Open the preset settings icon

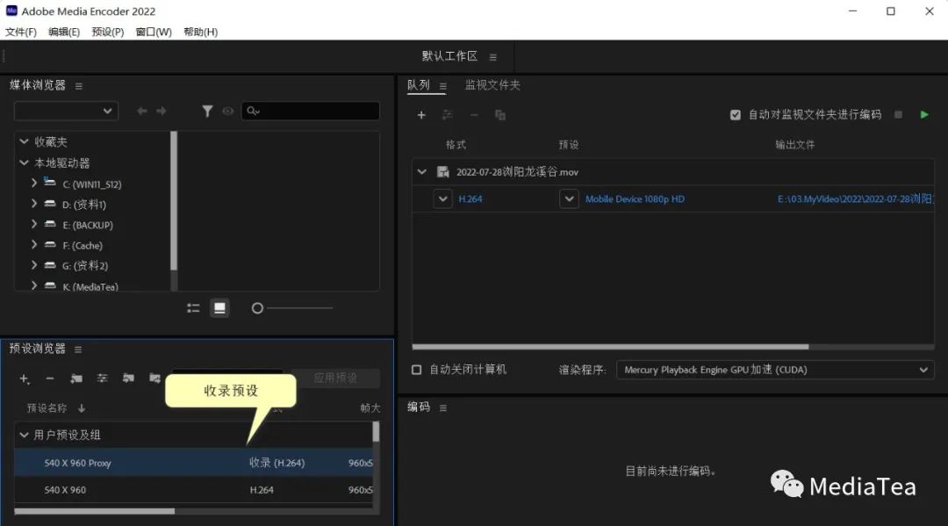pos(102,378)
